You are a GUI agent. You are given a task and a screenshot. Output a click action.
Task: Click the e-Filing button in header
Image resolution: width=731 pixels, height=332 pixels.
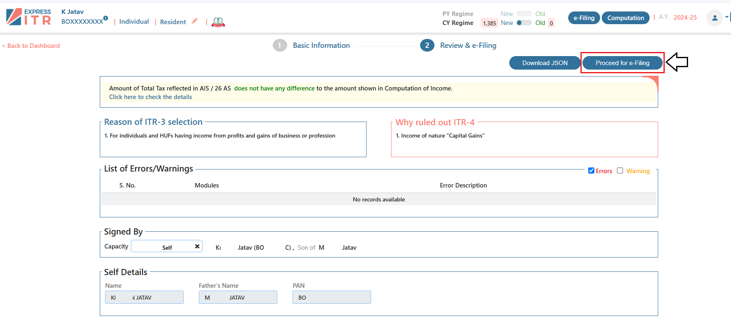[x=584, y=18]
